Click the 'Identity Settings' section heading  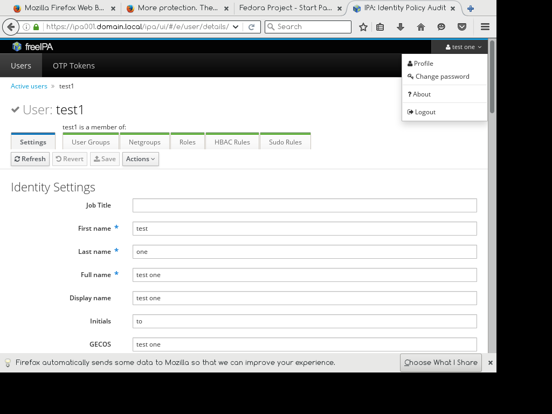[x=53, y=187]
